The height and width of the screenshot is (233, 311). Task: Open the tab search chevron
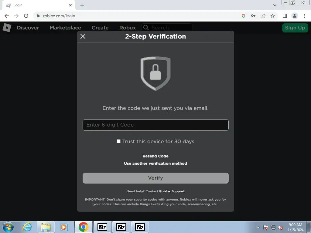coord(275,5)
